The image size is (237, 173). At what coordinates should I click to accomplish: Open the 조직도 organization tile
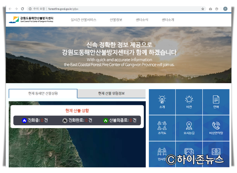tap(162, 128)
